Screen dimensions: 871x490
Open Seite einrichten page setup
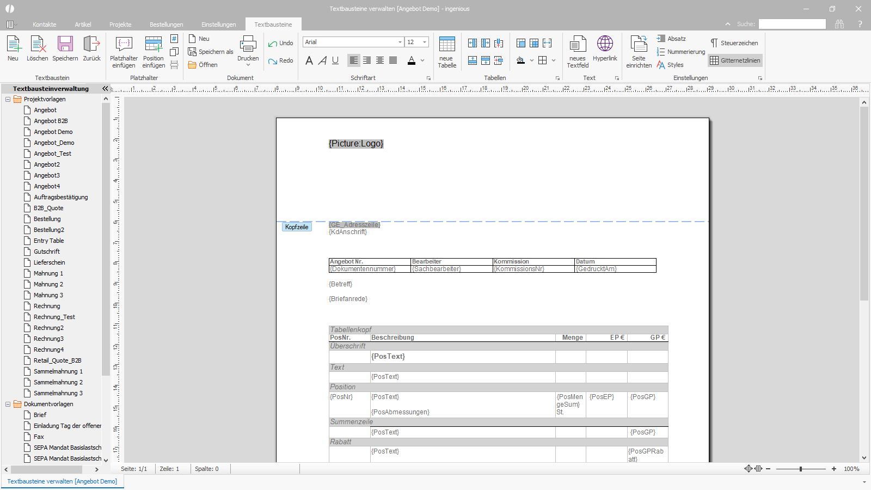tap(639, 52)
